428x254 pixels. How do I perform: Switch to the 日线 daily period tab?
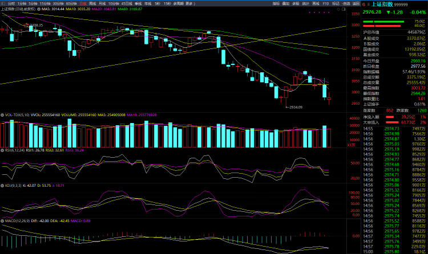(83, 3)
